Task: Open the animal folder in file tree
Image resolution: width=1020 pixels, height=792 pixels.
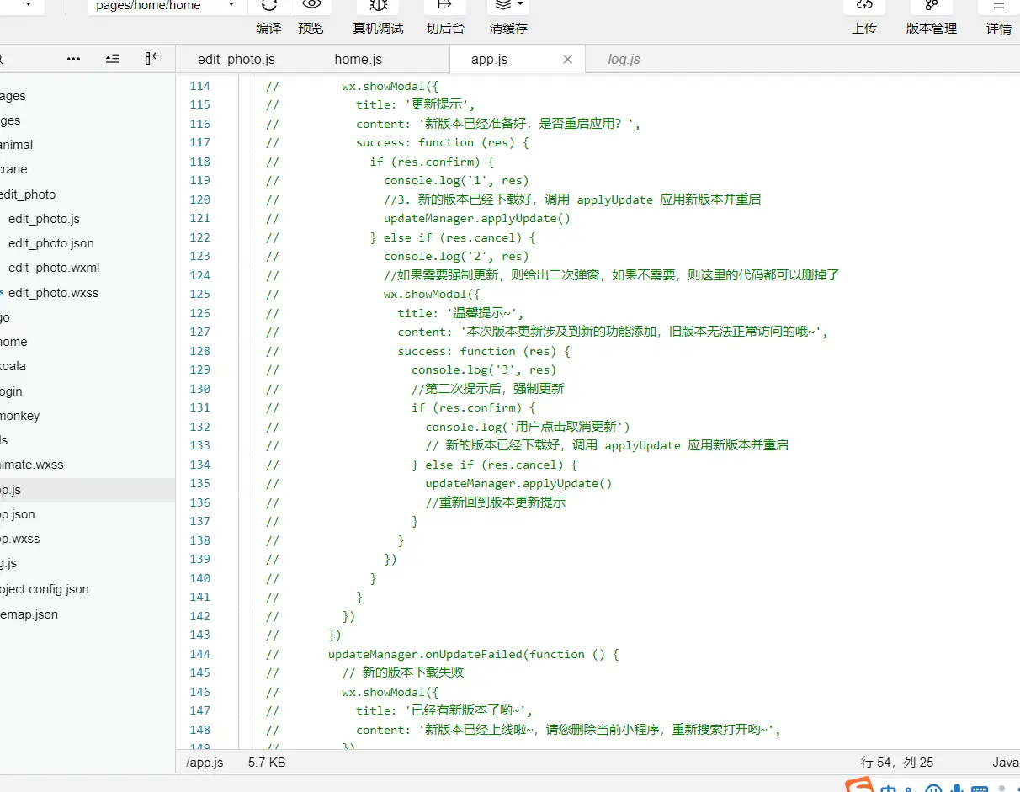Action: (x=88, y=145)
